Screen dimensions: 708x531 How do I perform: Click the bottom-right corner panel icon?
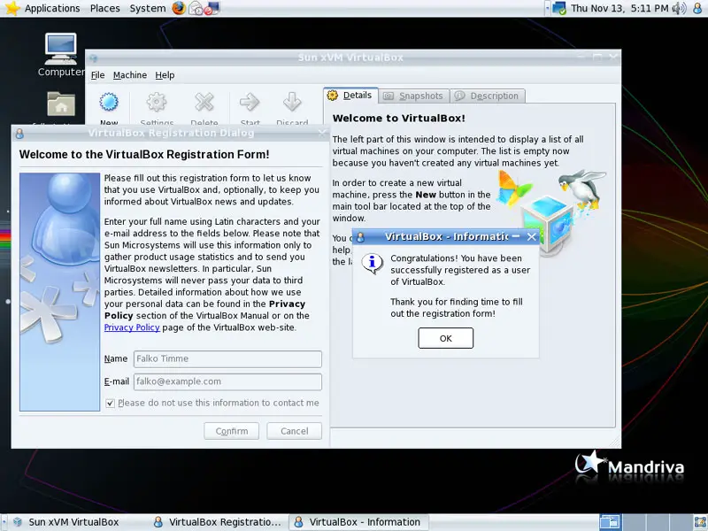click(x=700, y=522)
